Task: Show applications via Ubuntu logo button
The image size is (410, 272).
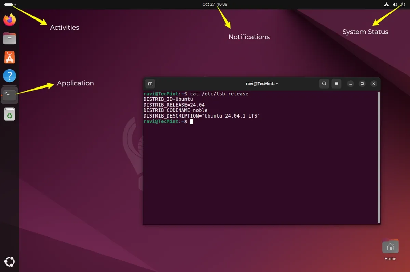Action: coord(10,262)
